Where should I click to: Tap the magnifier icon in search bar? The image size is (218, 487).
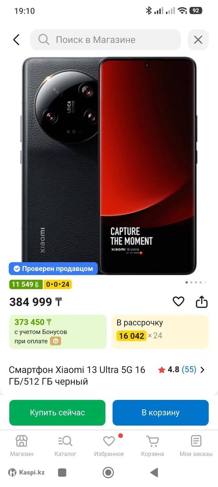click(44, 40)
